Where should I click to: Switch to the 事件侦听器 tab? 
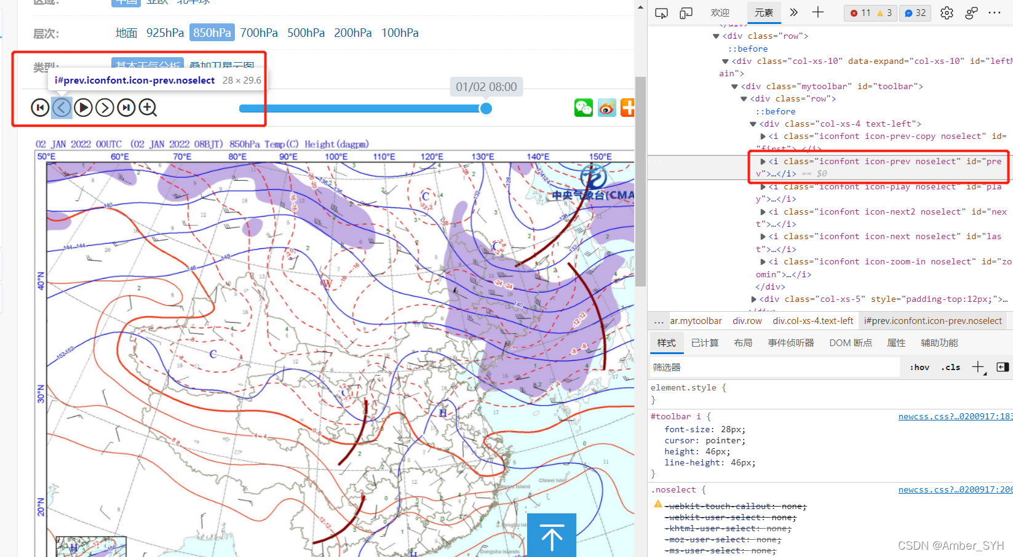[x=791, y=343]
